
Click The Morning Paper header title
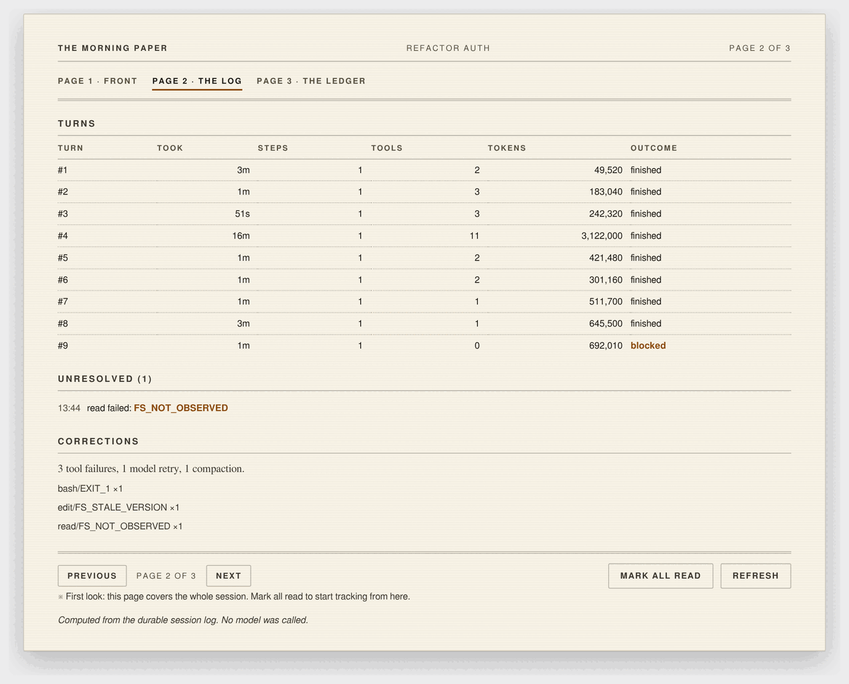click(x=112, y=48)
